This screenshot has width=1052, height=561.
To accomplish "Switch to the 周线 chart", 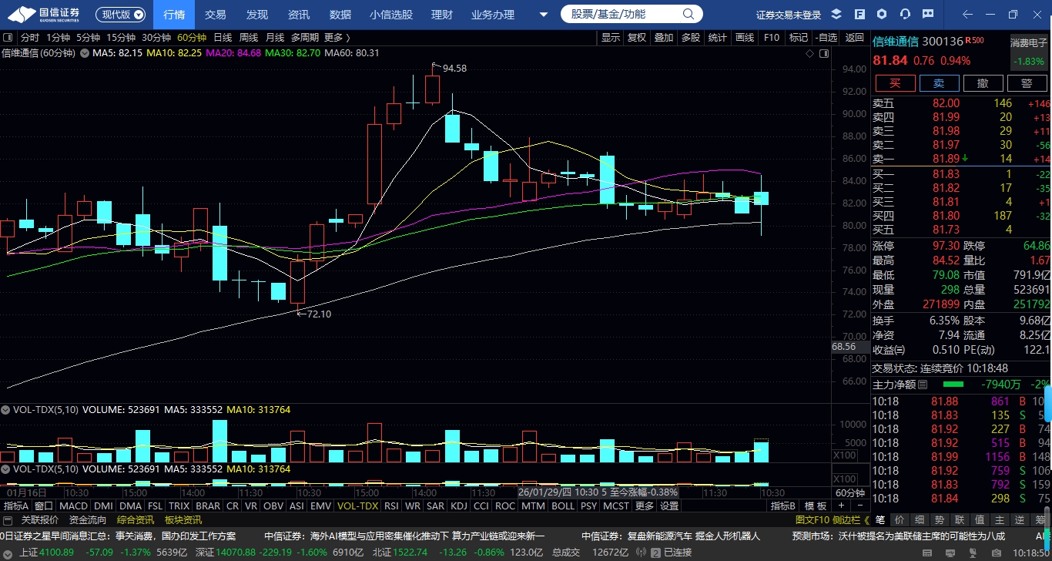I will pyautogui.click(x=249, y=37).
